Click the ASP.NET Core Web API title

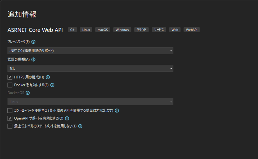(x=35, y=30)
